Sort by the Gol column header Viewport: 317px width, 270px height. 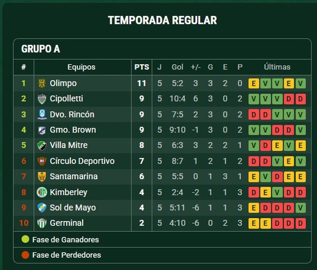coord(177,67)
